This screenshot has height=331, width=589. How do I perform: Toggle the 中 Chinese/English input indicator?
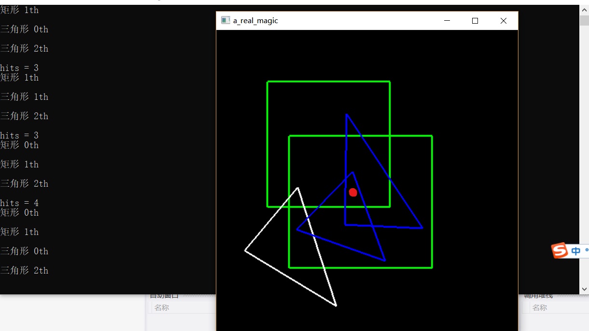point(575,250)
